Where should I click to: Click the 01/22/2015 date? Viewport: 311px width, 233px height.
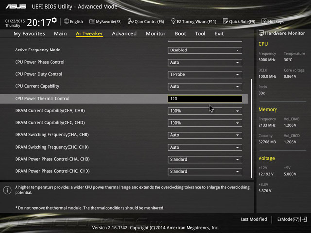15,21
